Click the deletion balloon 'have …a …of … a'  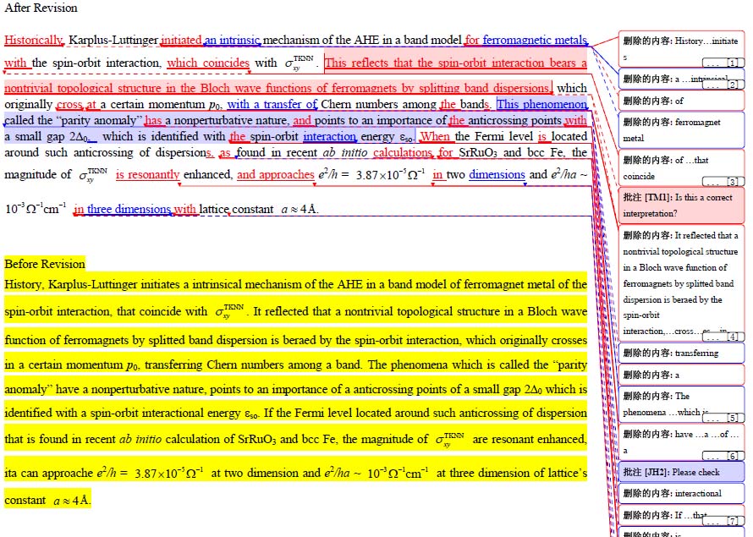681,442
